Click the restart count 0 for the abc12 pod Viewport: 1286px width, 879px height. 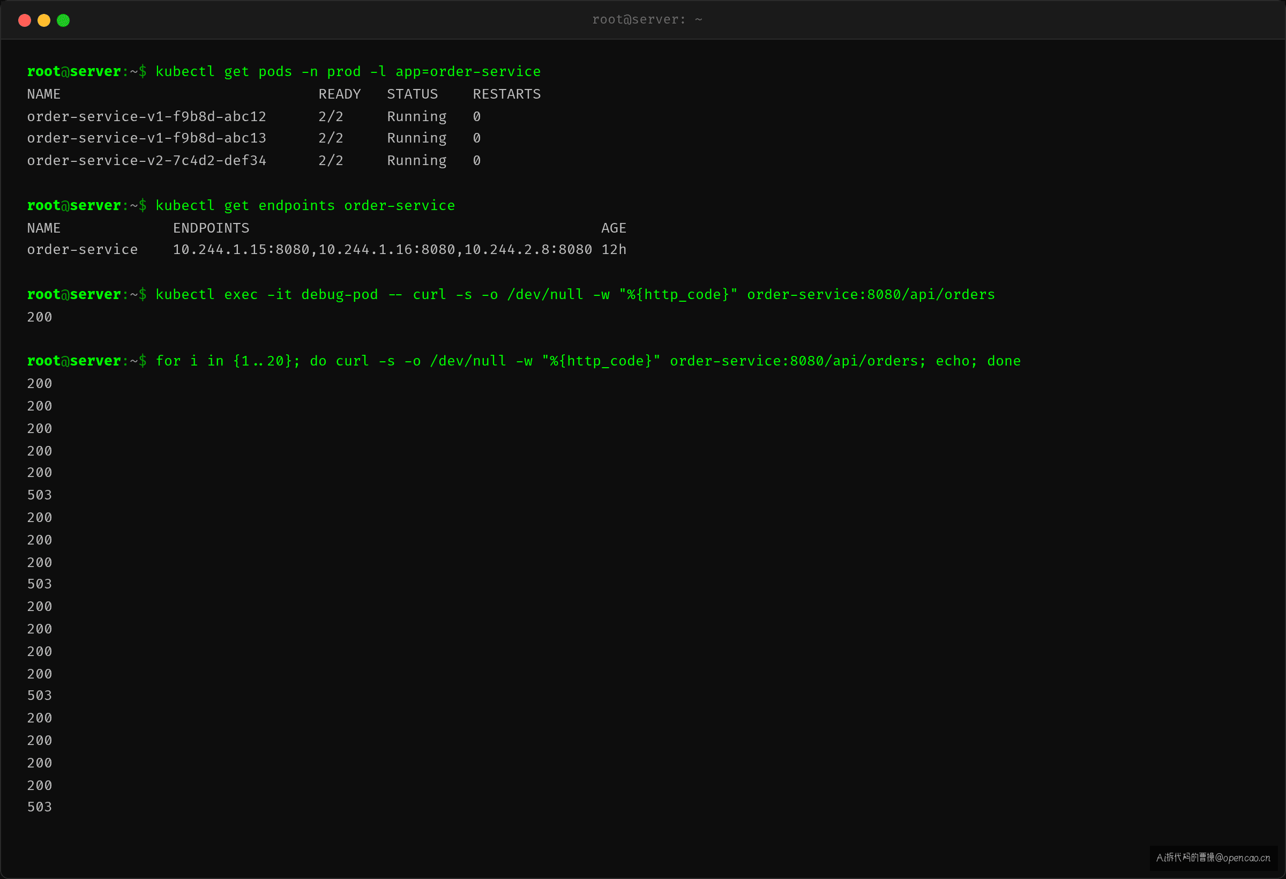pos(476,117)
